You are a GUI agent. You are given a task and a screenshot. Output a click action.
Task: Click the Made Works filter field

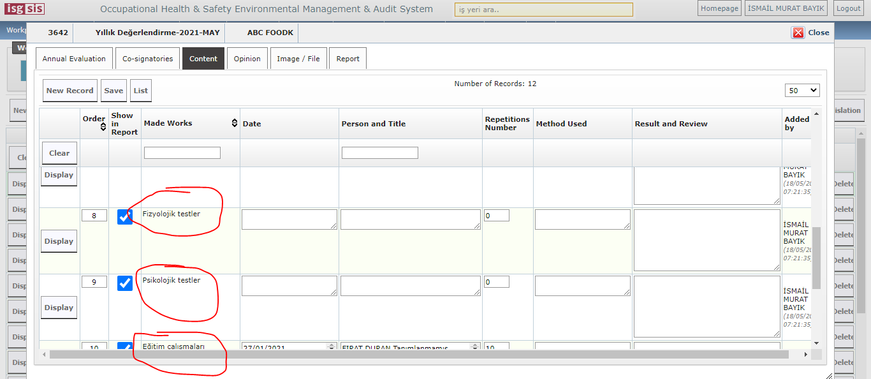[182, 153]
